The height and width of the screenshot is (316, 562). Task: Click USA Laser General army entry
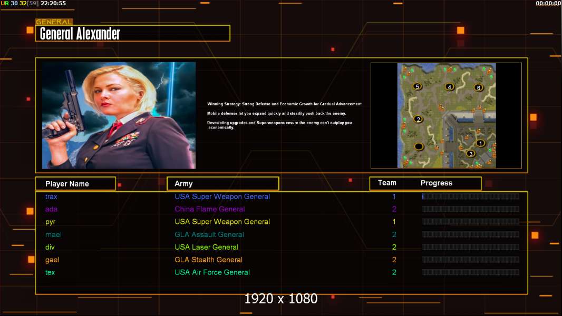(x=207, y=247)
